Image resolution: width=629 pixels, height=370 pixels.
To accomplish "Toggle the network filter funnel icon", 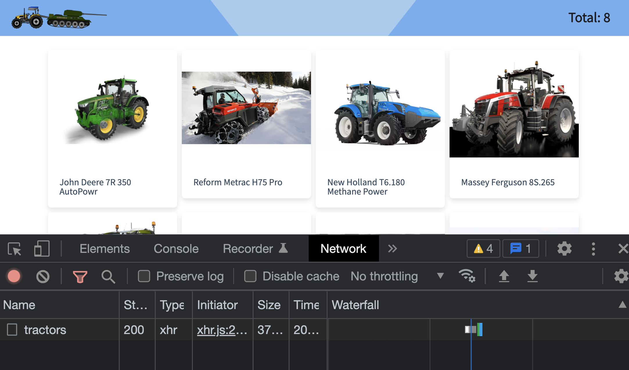I will [x=80, y=276].
